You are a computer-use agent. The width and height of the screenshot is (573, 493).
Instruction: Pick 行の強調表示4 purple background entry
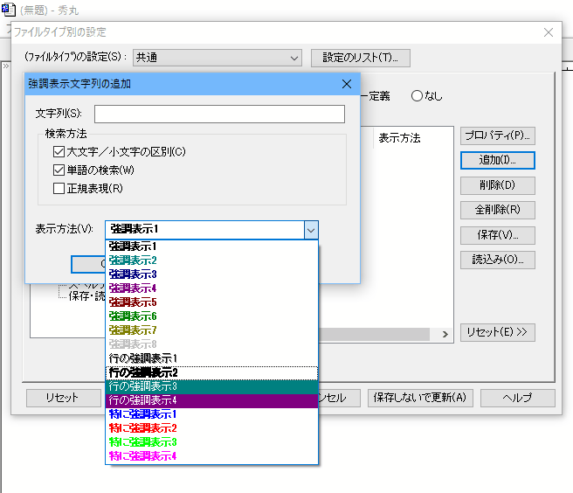point(211,400)
